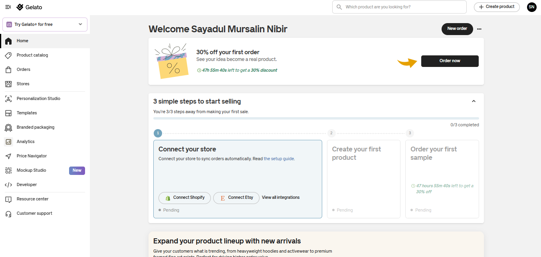Click the Developer code icon
Image resolution: width=541 pixels, height=257 pixels.
tap(8, 185)
